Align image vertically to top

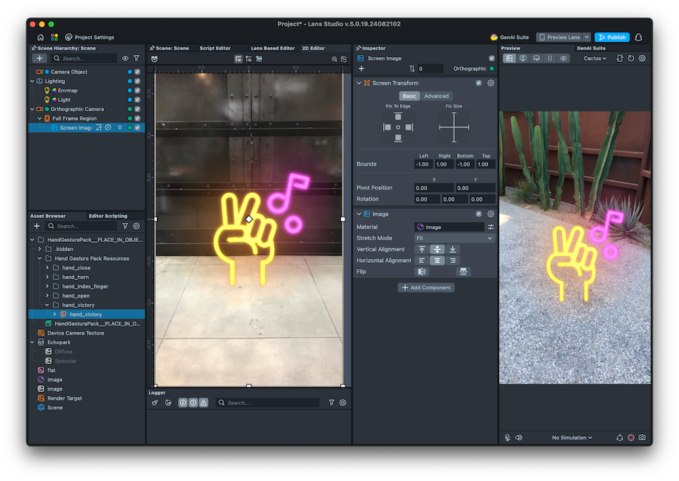click(422, 249)
